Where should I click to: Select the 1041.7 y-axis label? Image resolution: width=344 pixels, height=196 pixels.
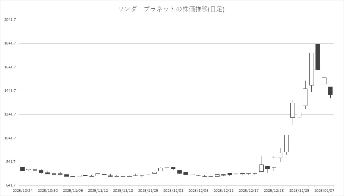pos(10,138)
